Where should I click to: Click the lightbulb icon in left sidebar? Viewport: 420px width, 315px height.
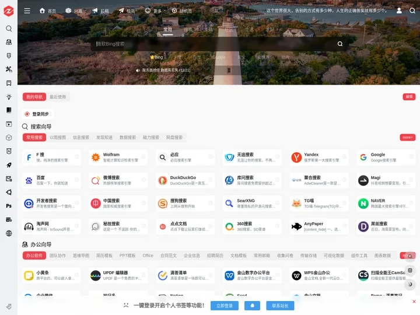click(x=9, y=97)
